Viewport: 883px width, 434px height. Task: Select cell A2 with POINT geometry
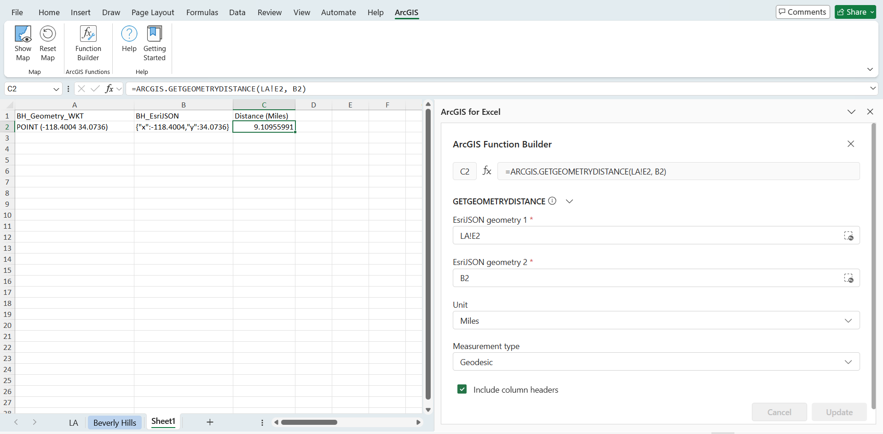pos(75,127)
